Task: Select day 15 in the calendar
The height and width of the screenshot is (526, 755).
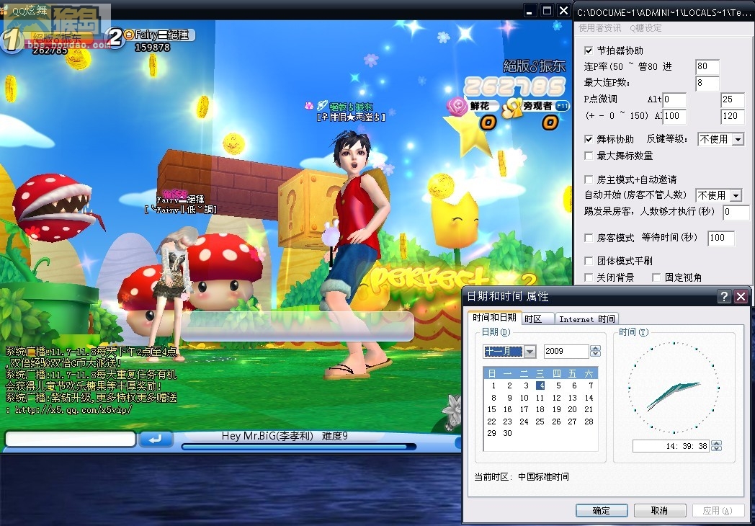Action: 491,409
